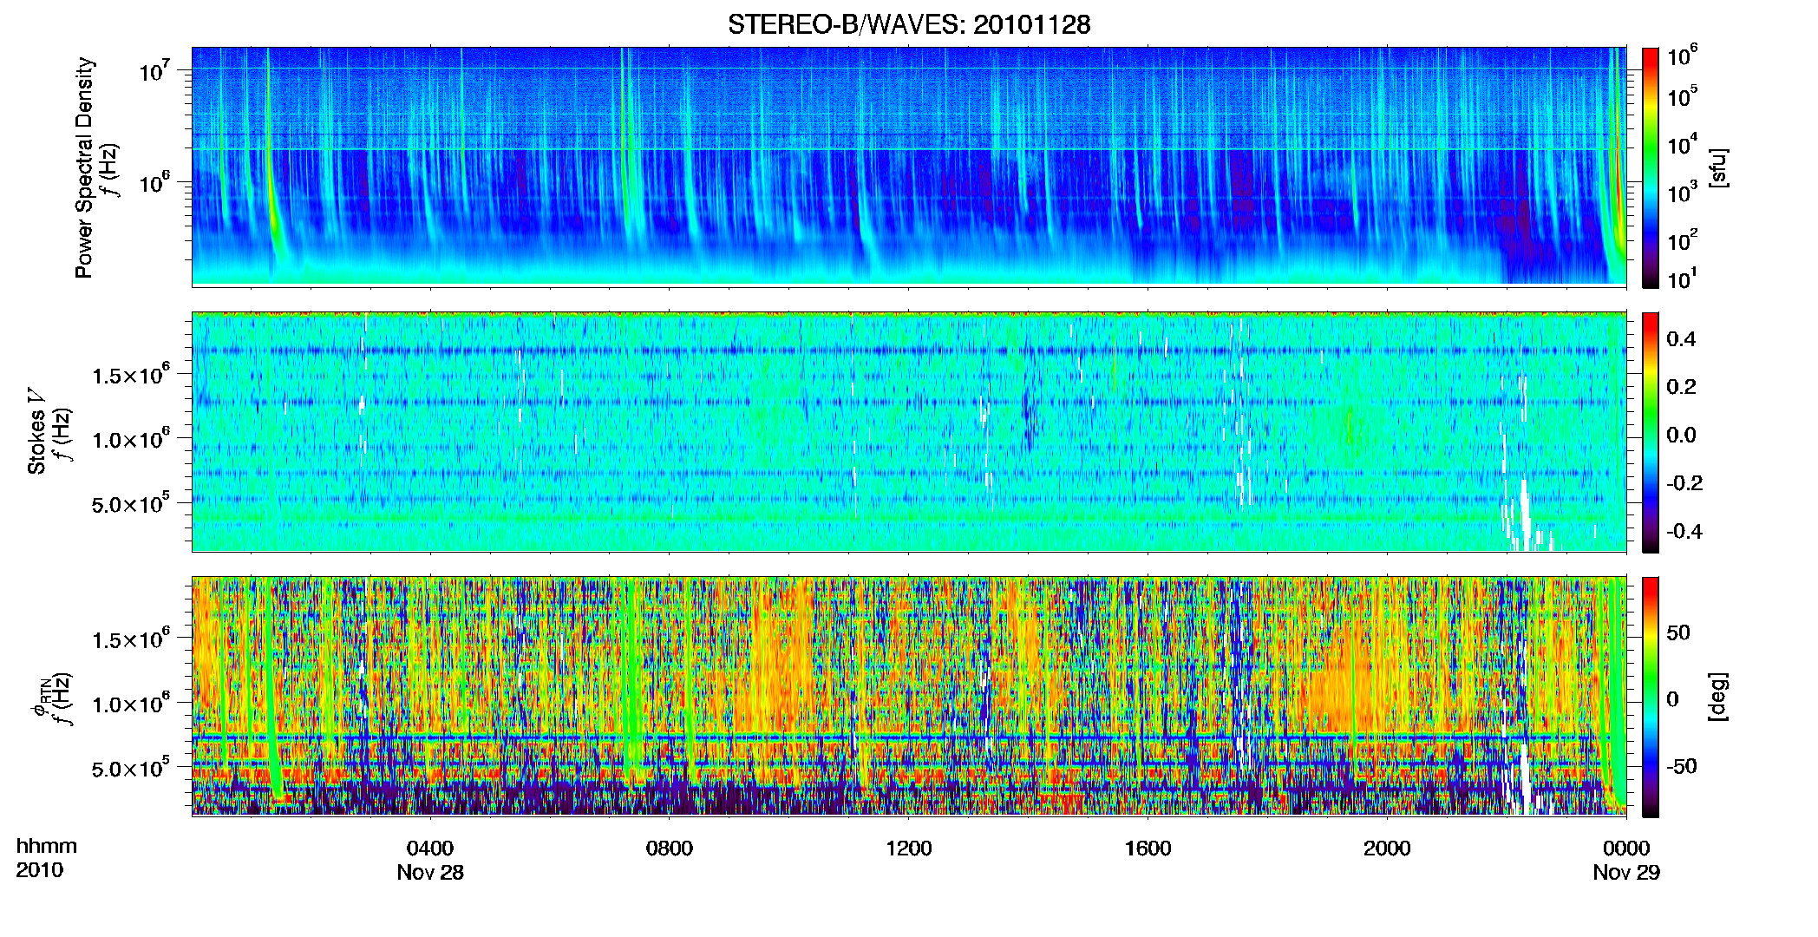1818x937 pixels.
Task: Click the Stokes V color bar
Action: pos(1651,432)
